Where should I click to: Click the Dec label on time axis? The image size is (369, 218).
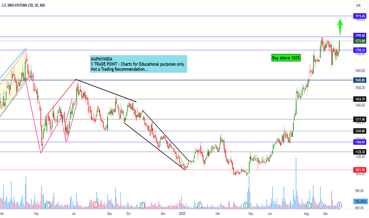click(163, 214)
